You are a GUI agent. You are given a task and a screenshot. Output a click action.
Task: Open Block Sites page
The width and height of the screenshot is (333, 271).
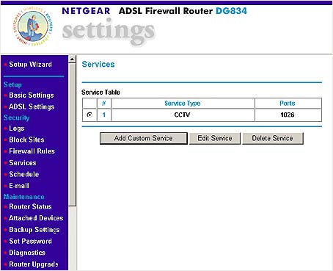pos(26,140)
